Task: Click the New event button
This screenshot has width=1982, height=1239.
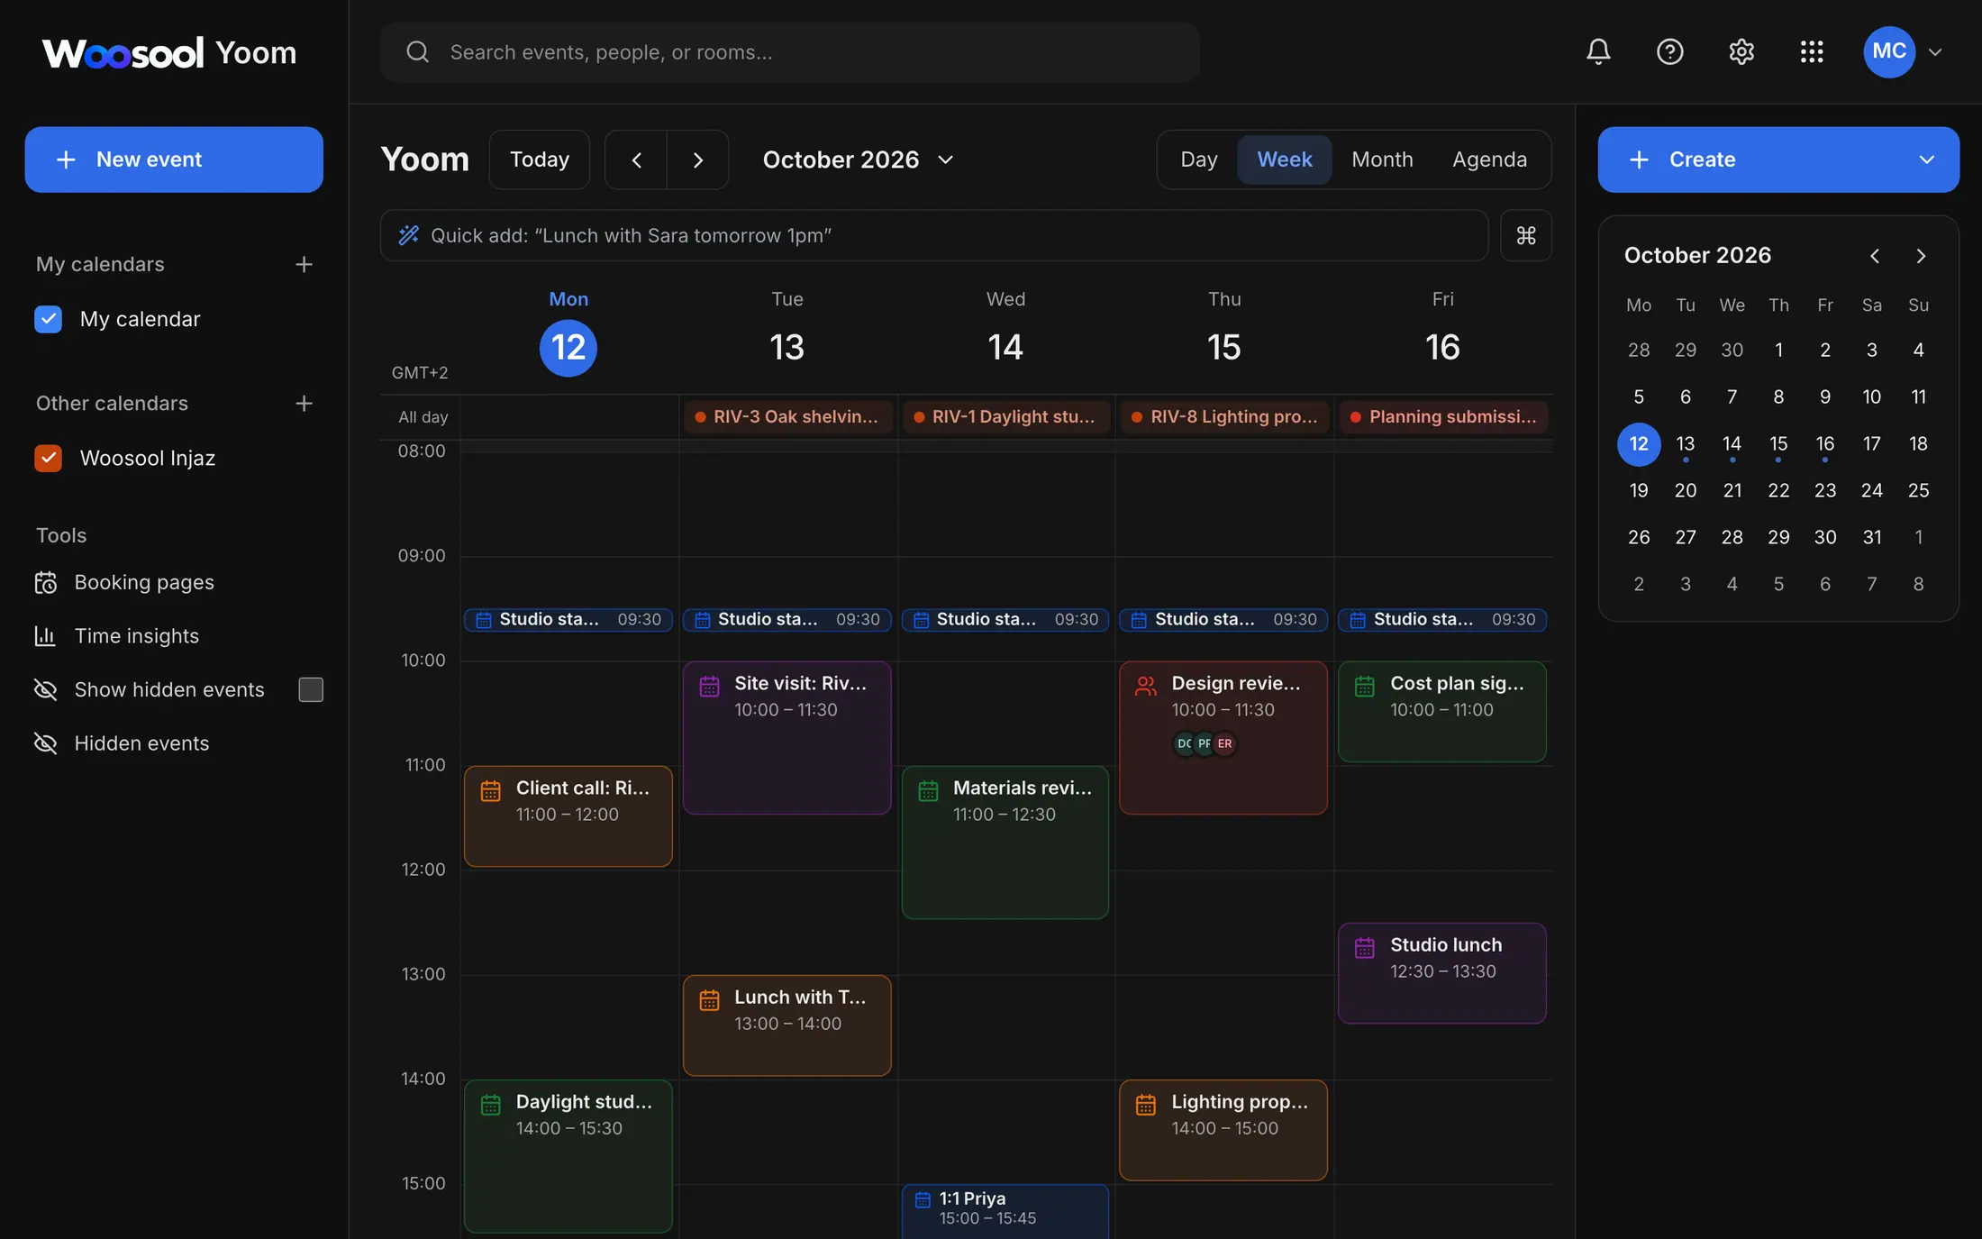Action: (x=174, y=159)
